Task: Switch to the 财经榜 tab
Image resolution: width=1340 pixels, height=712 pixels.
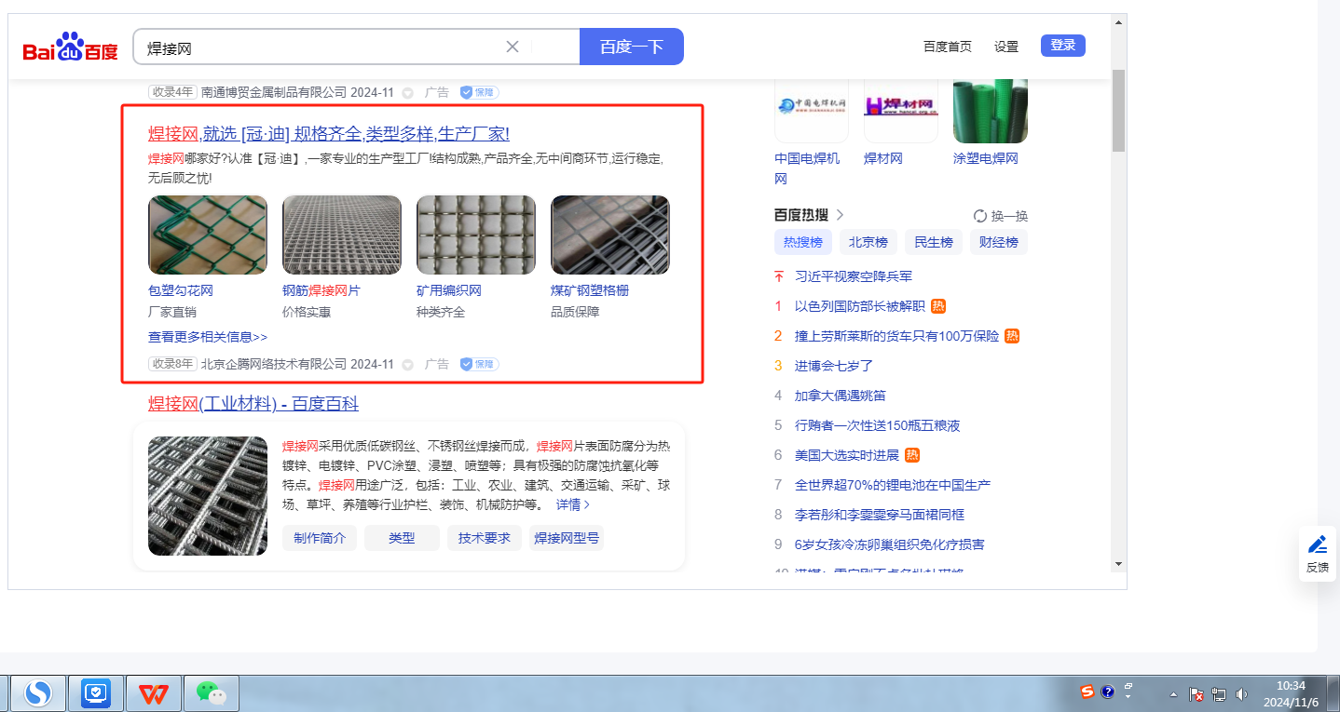Action: click(999, 243)
